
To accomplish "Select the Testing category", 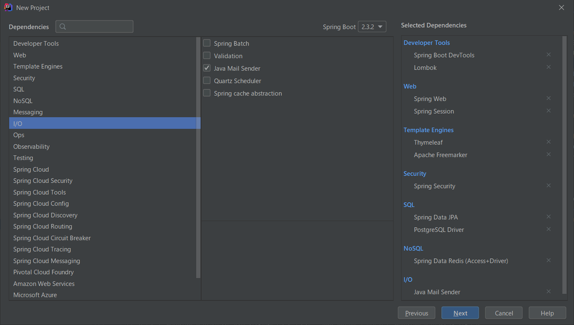I will click(x=102, y=158).
